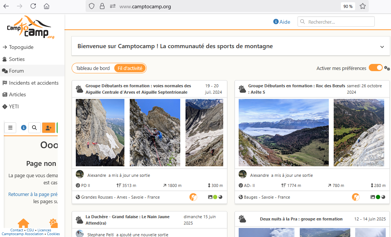The width and height of the screenshot is (391, 237).
Task: Click the orange activity icon on Bauges card
Action: coord(356,197)
